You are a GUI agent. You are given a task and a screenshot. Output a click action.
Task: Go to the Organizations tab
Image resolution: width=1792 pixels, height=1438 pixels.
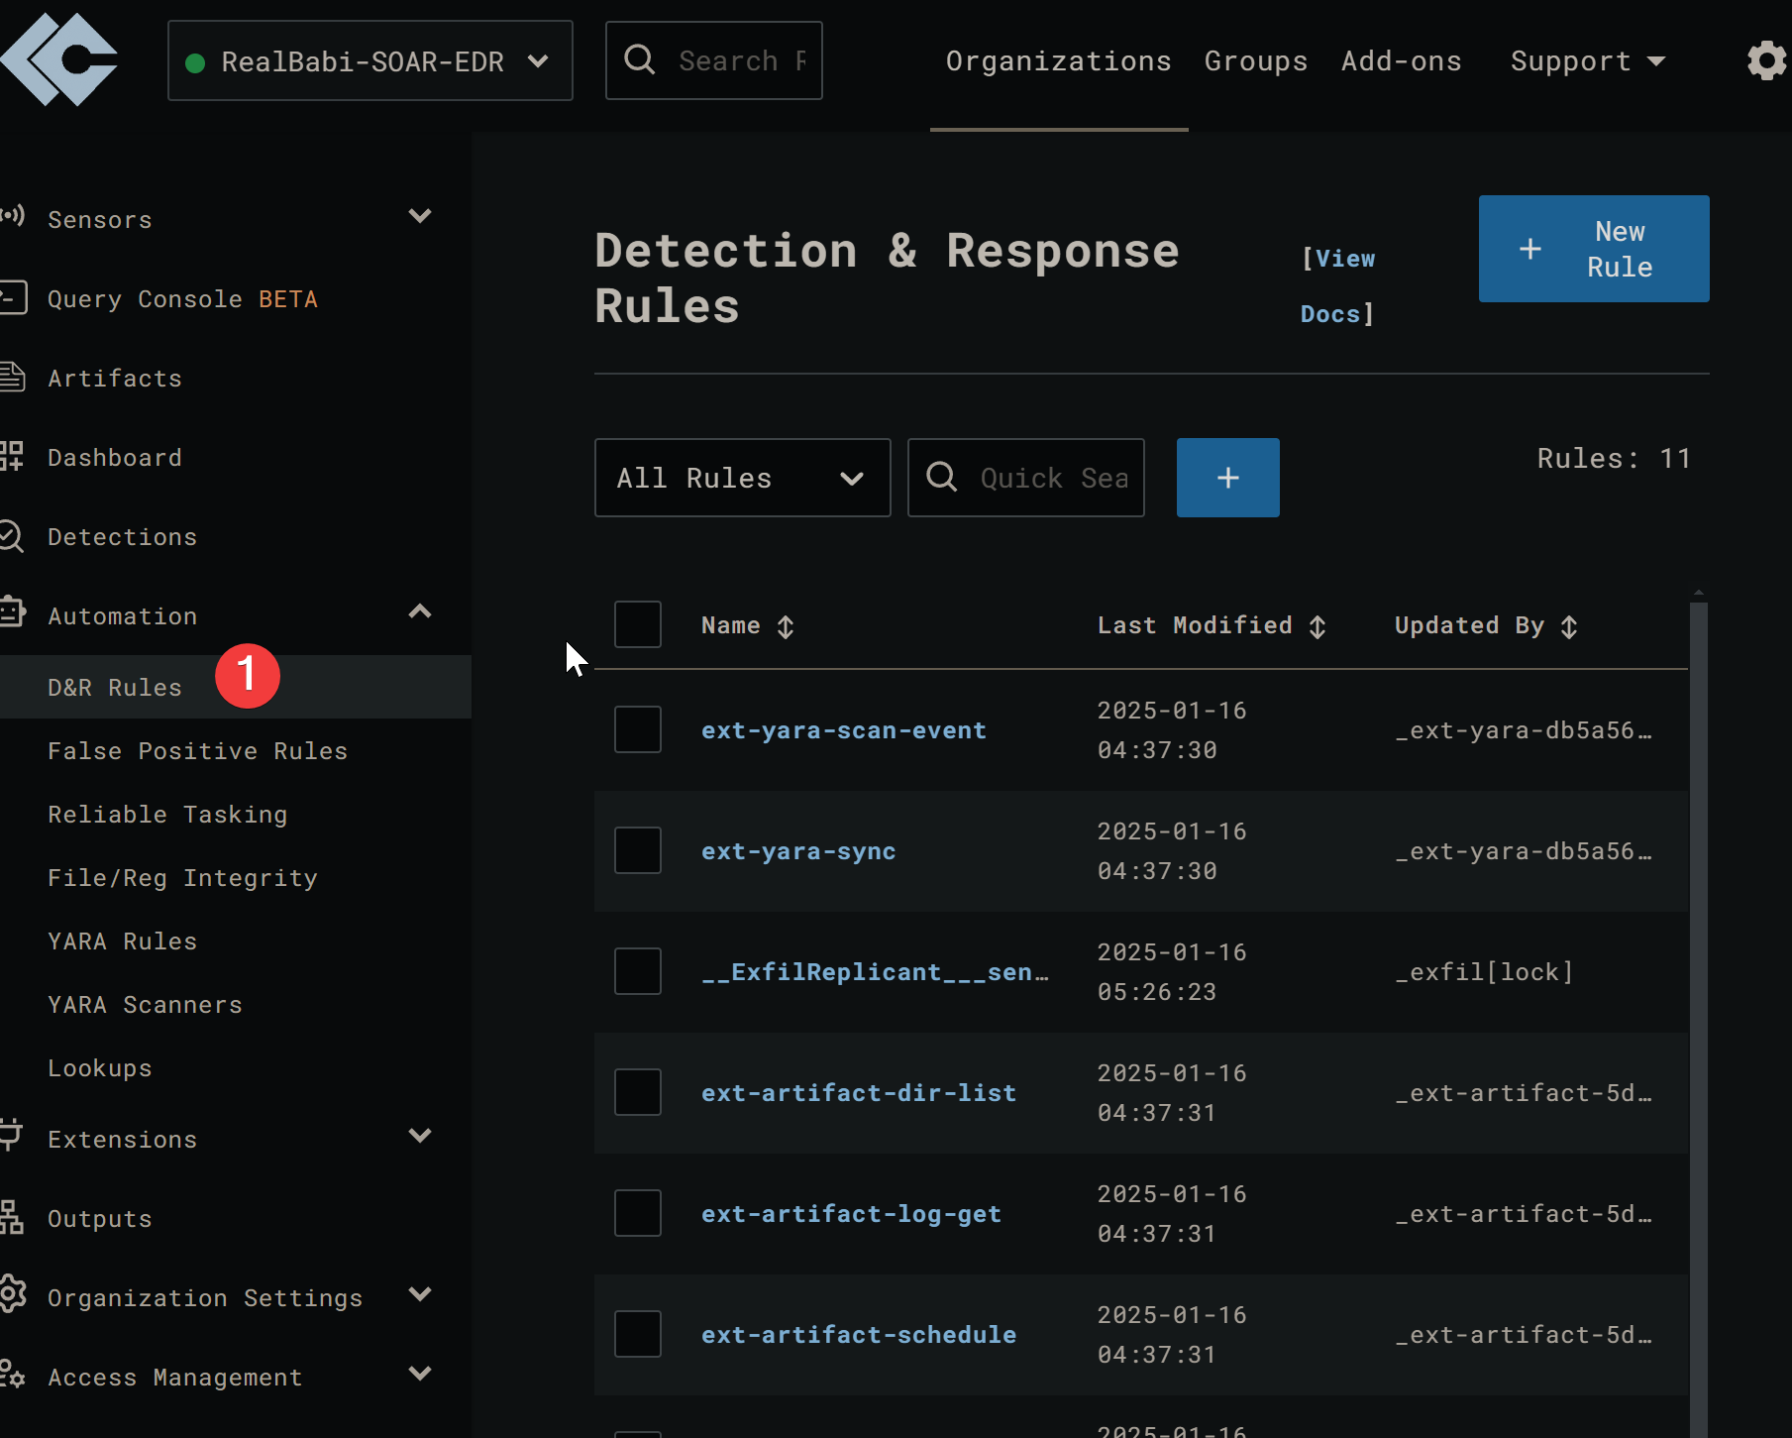click(1059, 61)
